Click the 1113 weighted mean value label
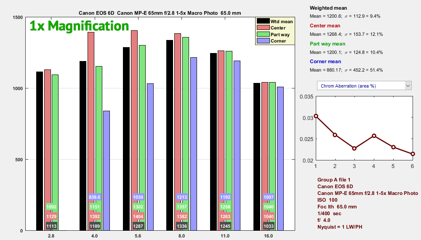 pos(51,226)
